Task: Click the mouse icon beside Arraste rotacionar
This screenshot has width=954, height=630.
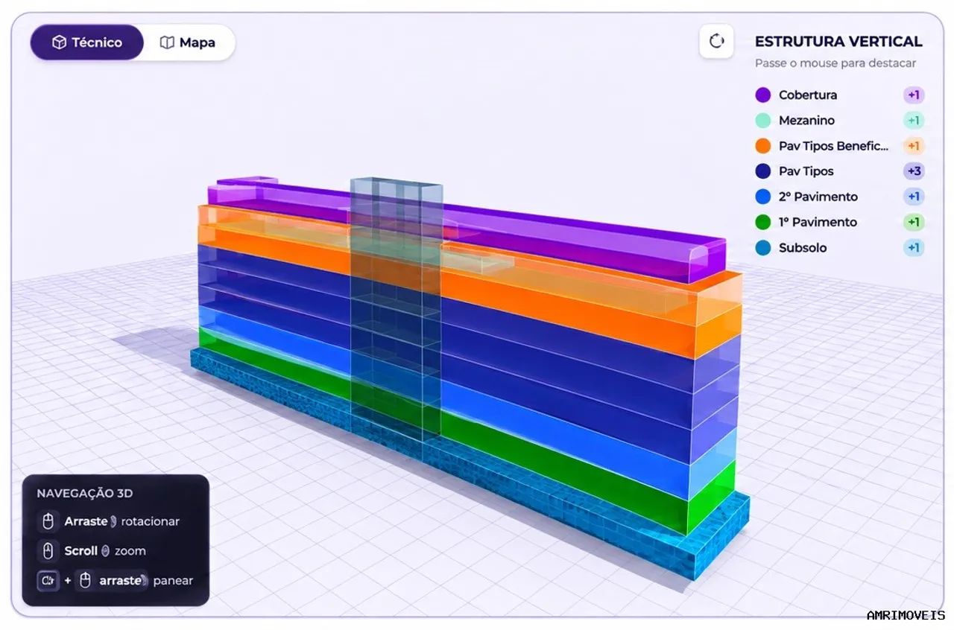Action: [48, 521]
